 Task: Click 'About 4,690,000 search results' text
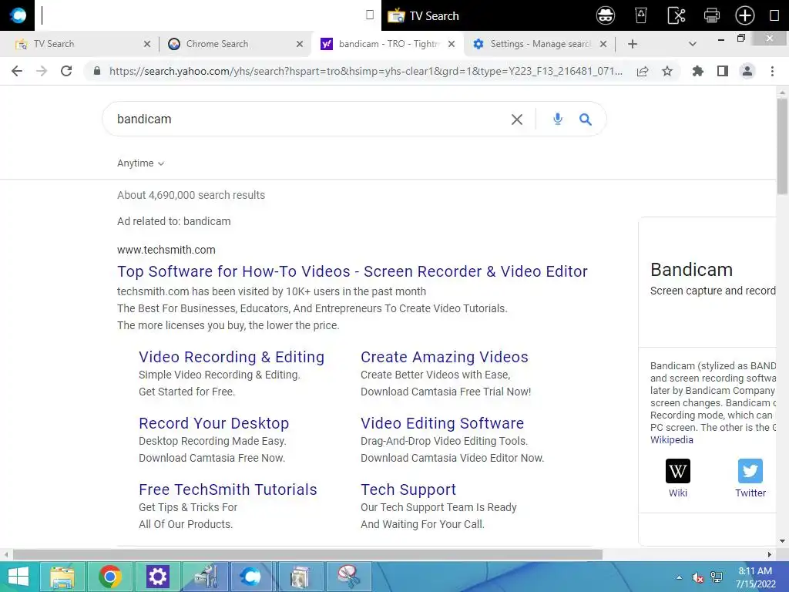[191, 195]
